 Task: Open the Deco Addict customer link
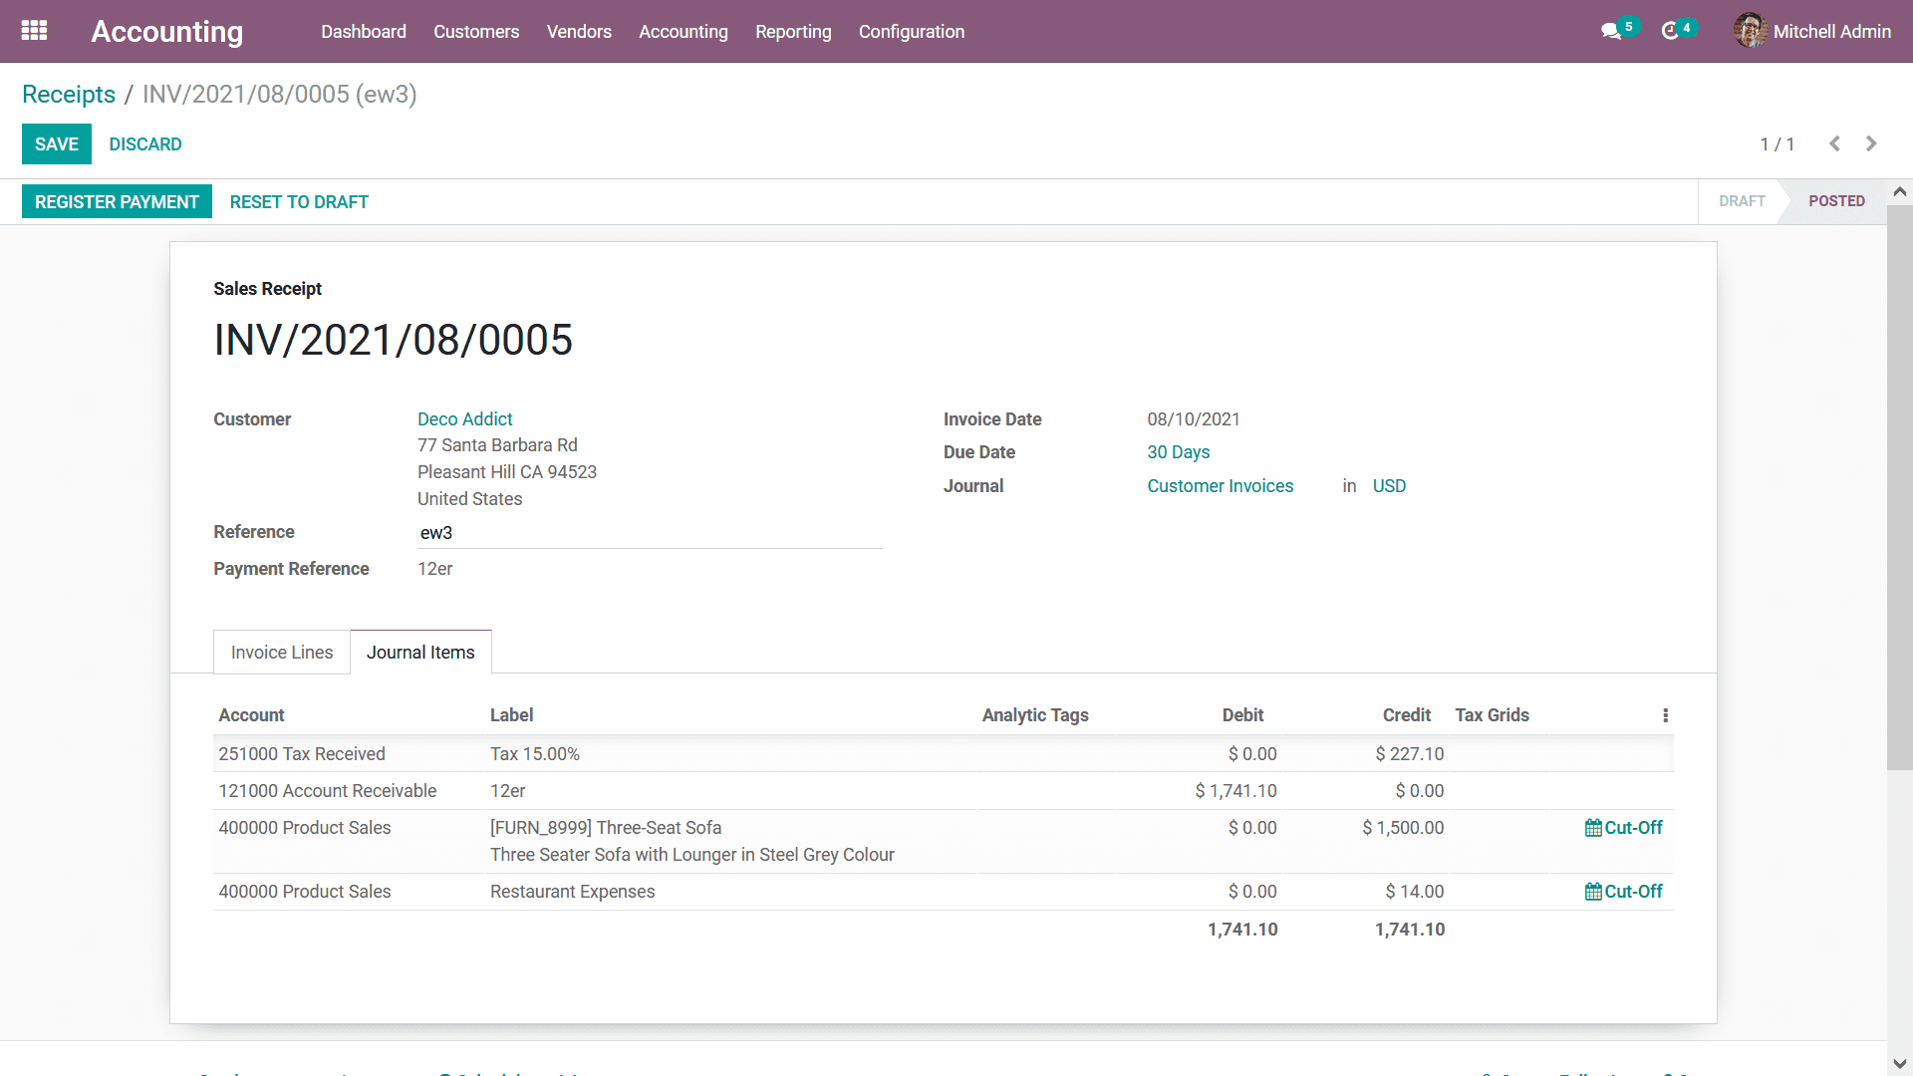tap(464, 419)
